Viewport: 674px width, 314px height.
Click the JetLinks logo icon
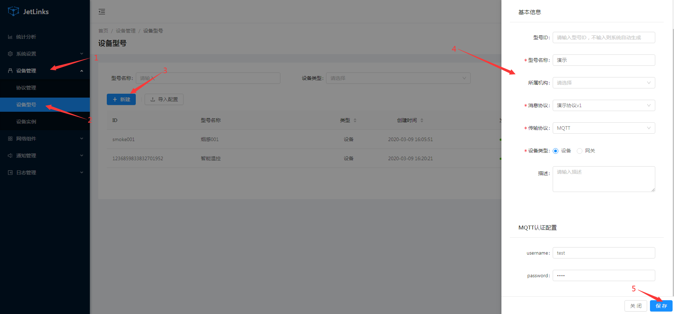[13, 11]
